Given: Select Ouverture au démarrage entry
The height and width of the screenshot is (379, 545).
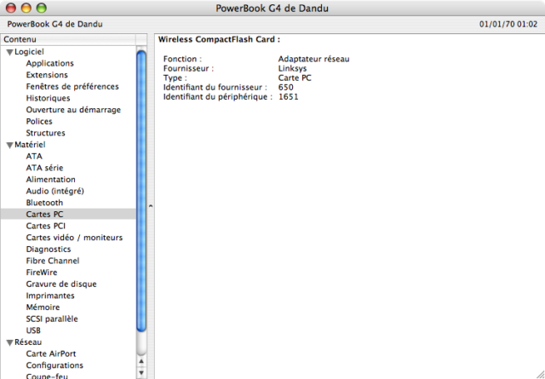Looking at the screenshot, I should (x=73, y=110).
